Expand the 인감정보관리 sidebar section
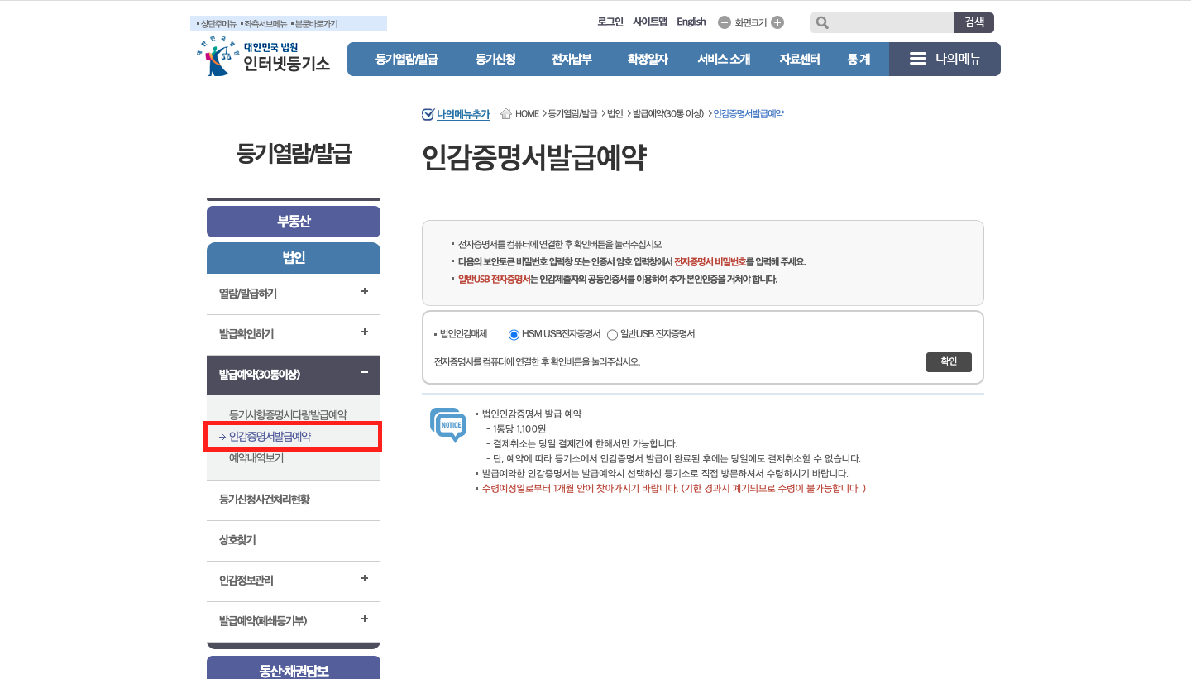The width and height of the screenshot is (1191, 679). 364,581
